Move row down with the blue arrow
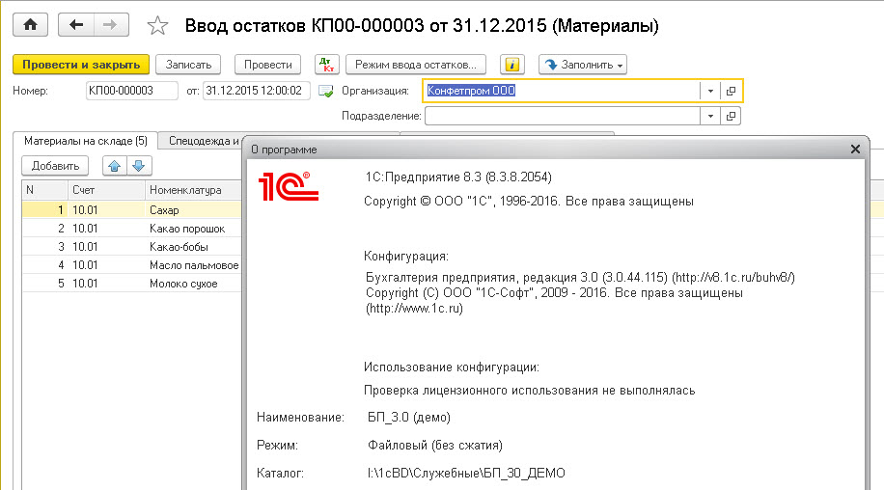Image resolution: width=884 pixels, height=490 pixels. pos(139,166)
